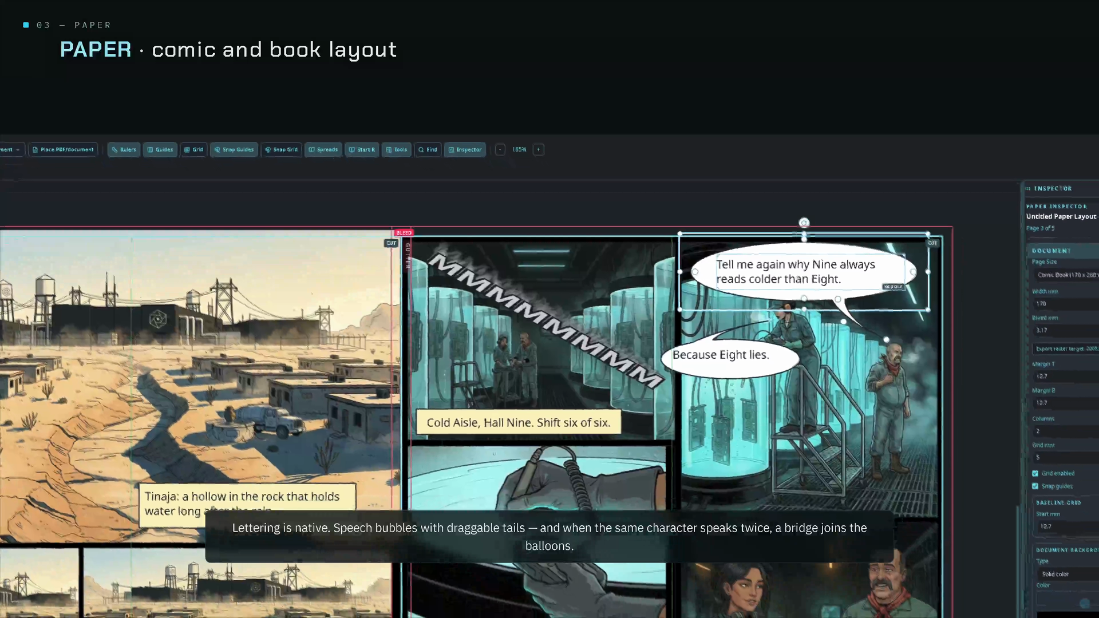Click the Width mm input field
Viewport: 1099px width, 618px height.
pos(1066,304)
